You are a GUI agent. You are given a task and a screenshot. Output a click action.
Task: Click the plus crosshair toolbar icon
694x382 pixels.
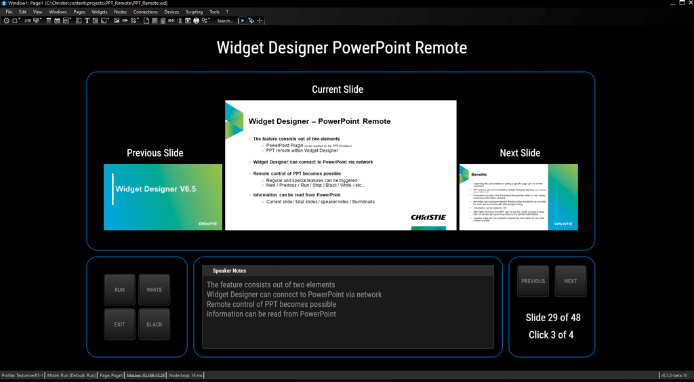(260, 21)
